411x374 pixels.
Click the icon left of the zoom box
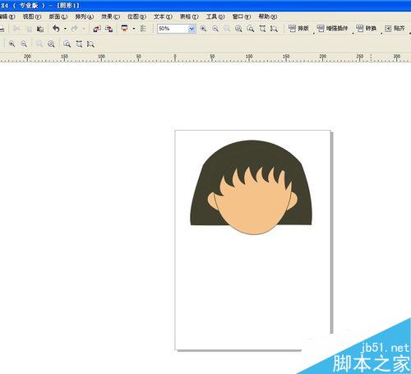(x=143, y=29)
